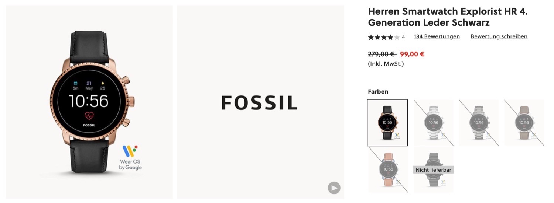Click the red heart rate icon on watch face
This screenshot has width=554, height=203.
click(89, 116)
